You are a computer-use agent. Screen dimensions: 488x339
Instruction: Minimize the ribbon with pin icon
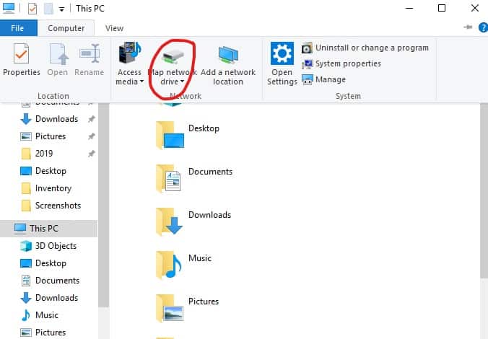point(468,27)
